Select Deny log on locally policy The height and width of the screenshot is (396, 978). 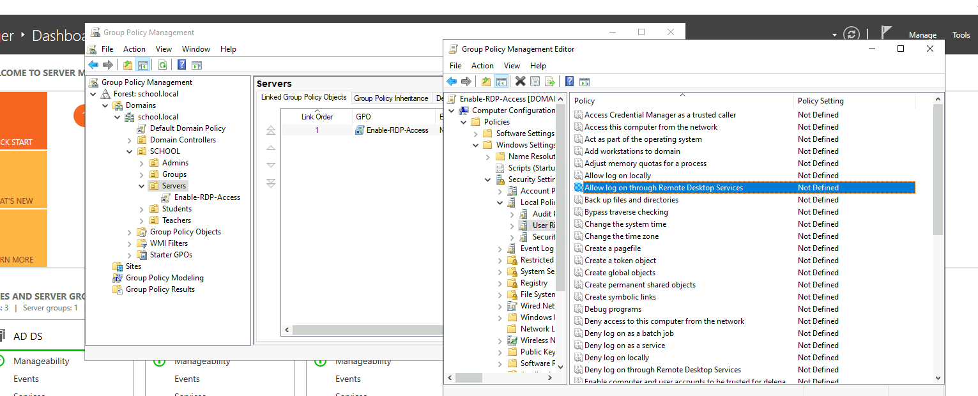[616, 358]
